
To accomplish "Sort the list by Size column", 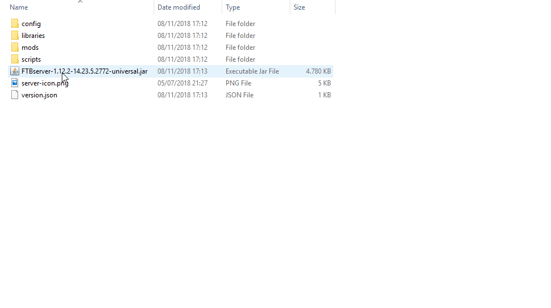I will click(299, 7).
